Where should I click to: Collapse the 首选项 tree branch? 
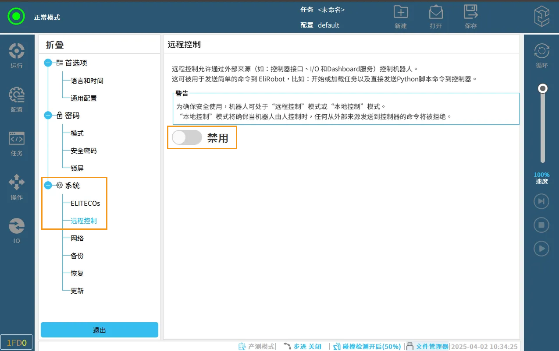pyautogui.click(x=47, y=63)
